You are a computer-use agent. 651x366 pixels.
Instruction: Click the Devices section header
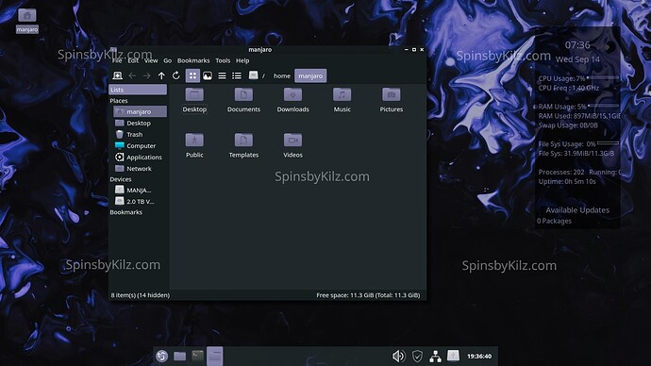point(121,179)
